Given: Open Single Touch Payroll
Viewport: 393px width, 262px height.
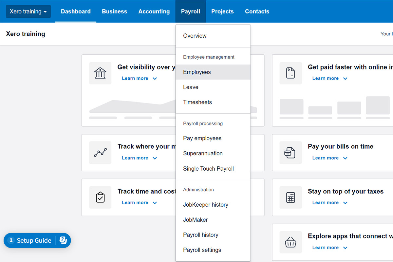Looking at the screenshot, I should (208, 168).
